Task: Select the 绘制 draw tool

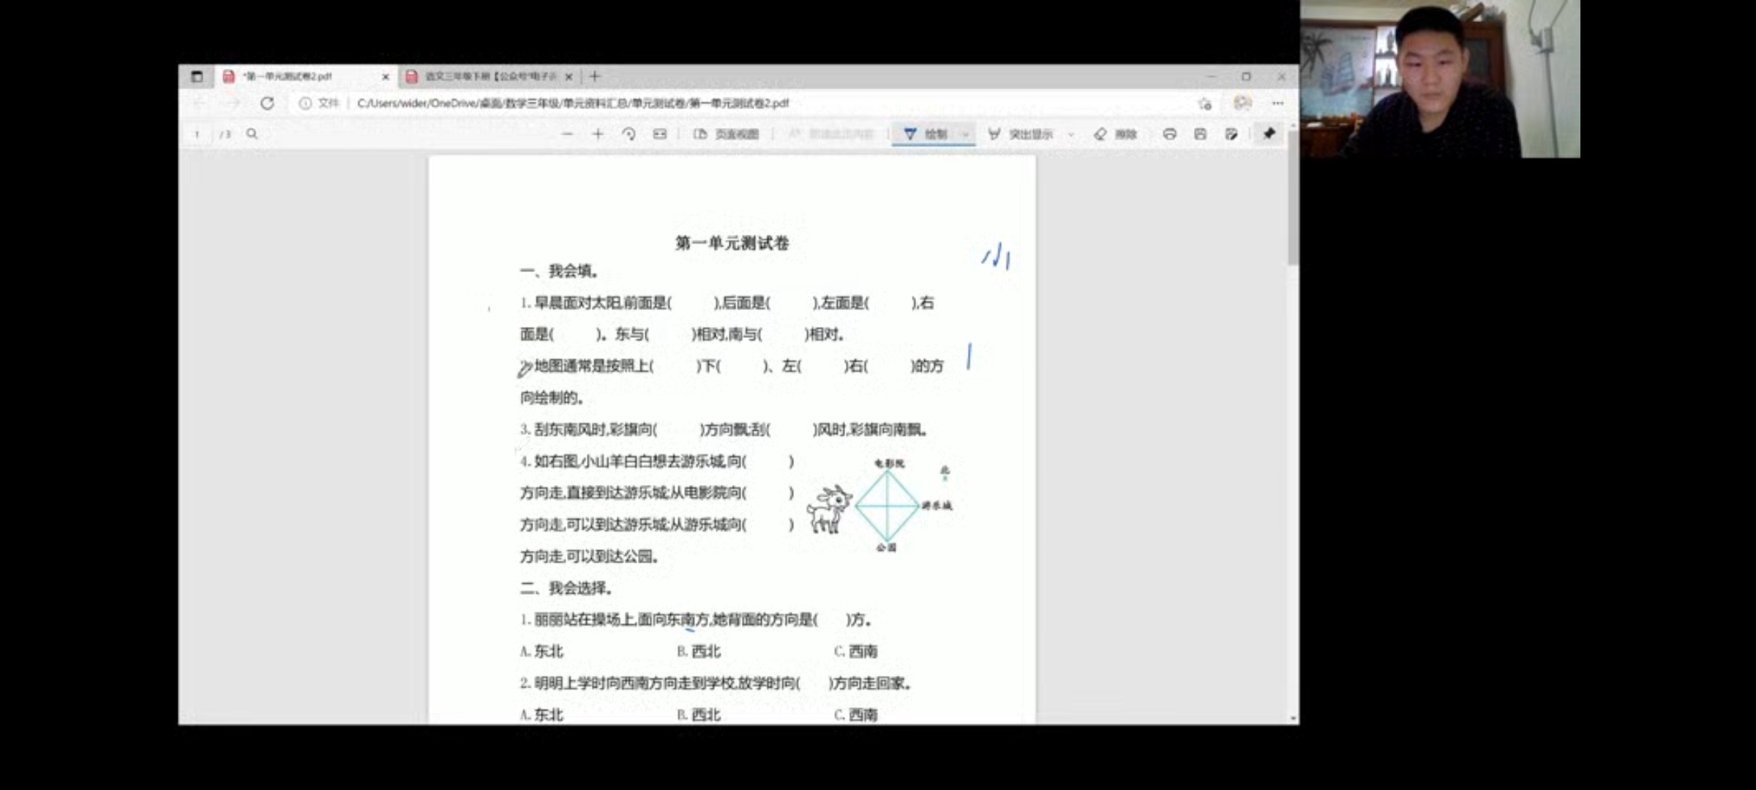Action: click(926, 134)
